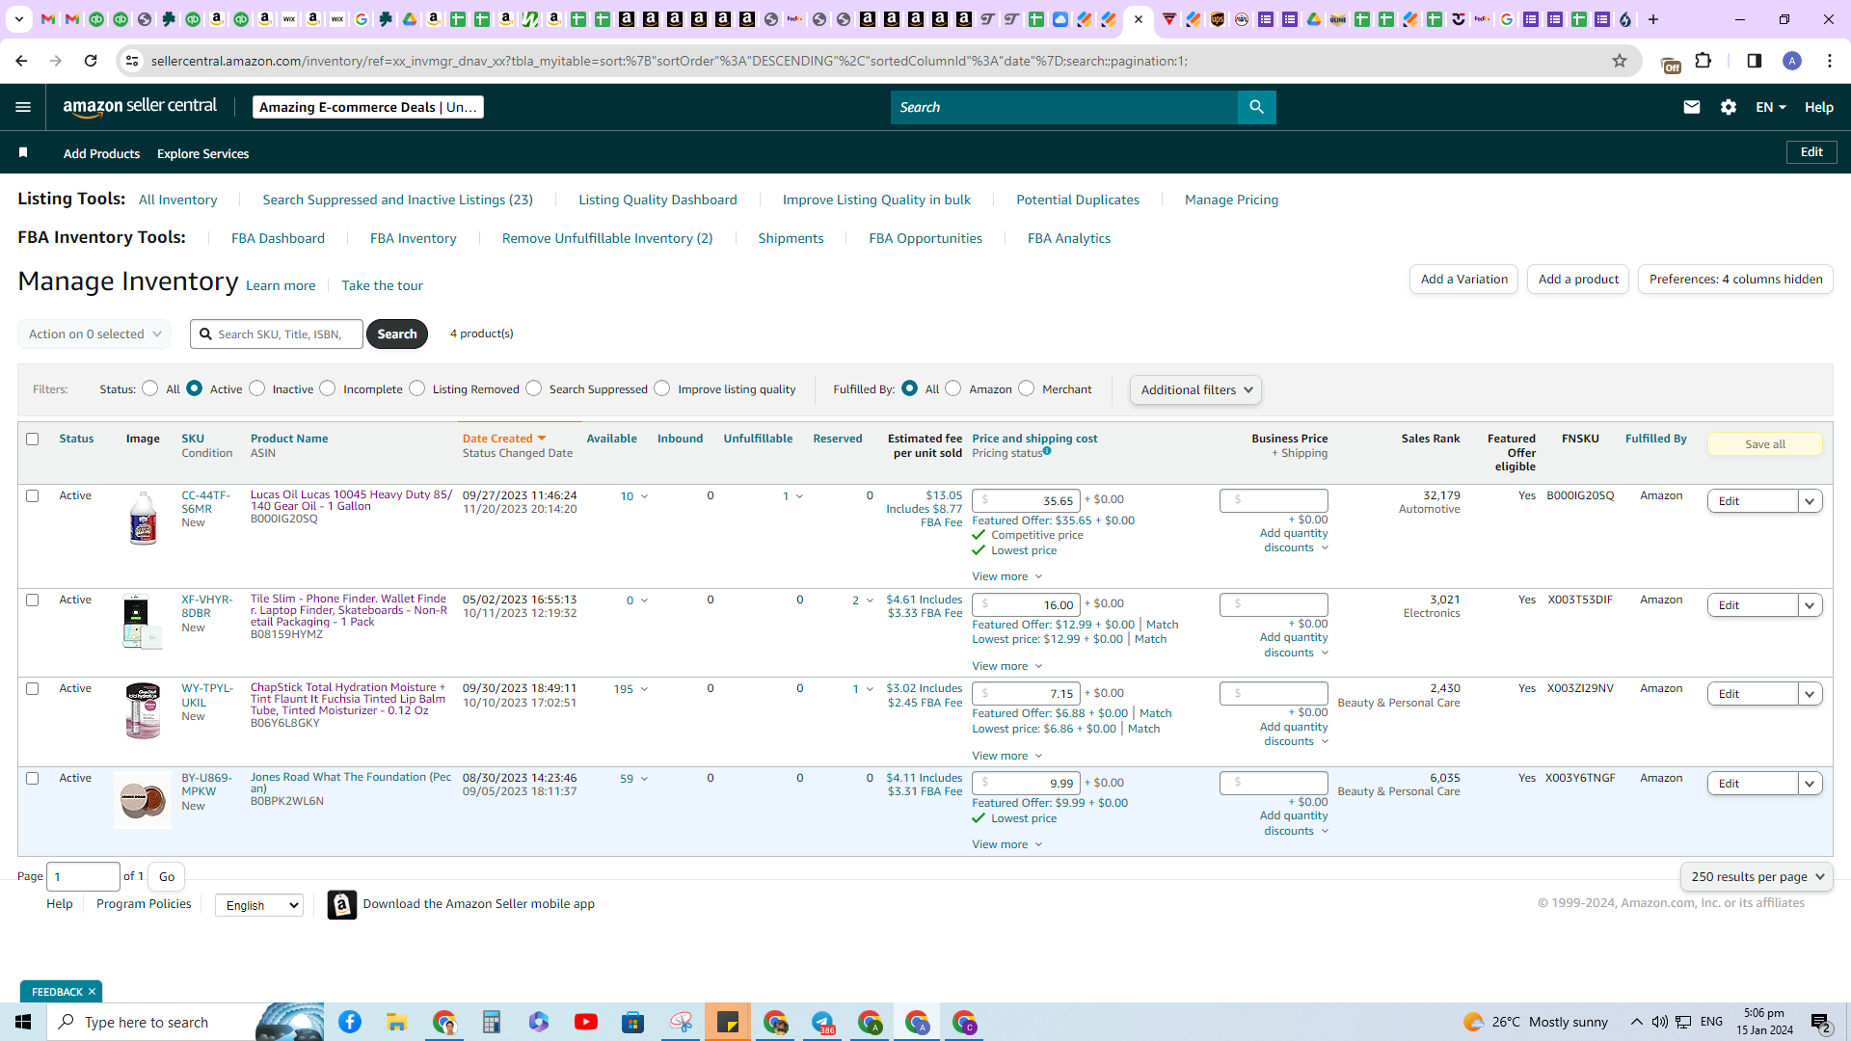1851x1041 pixels.
Task: Expand Edit options arrow for Jones Road
Action: (x=1811, y=784)
